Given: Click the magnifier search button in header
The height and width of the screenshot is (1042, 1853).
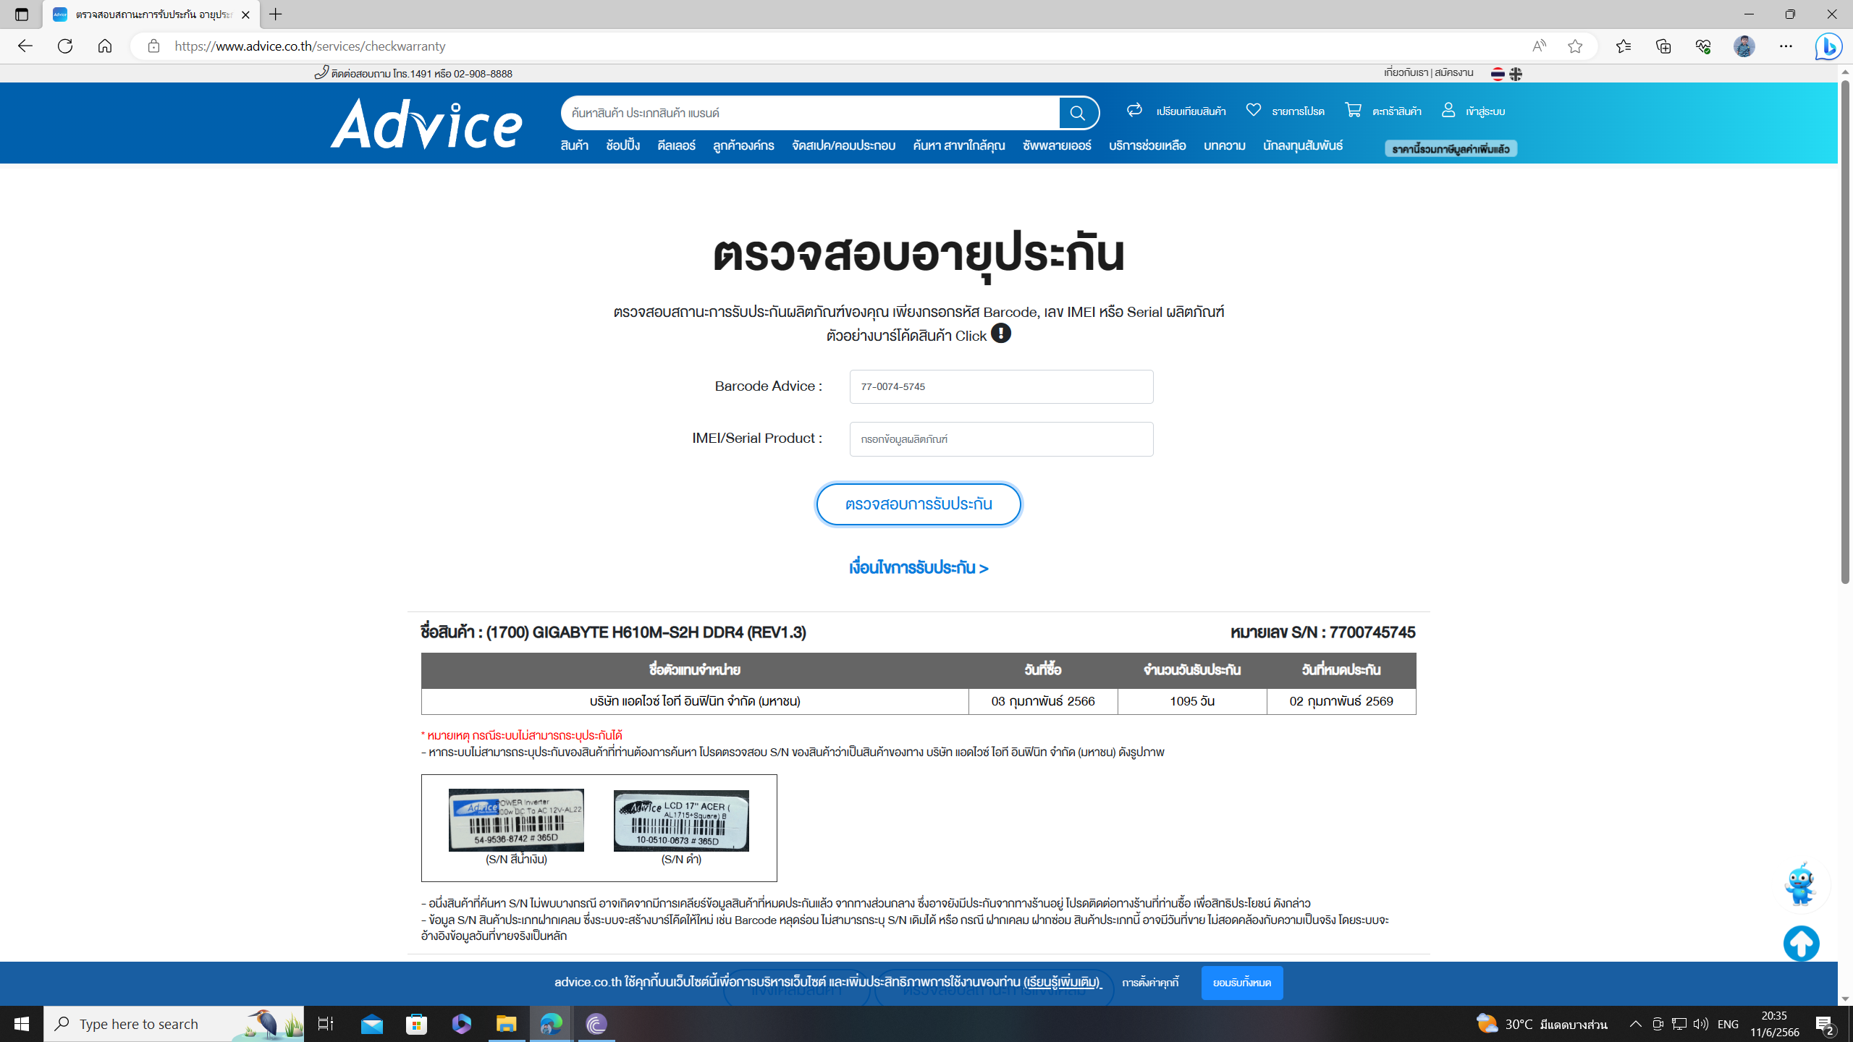Looking at the screenshot, I should pyautogui.click(x=1078, y=113).
